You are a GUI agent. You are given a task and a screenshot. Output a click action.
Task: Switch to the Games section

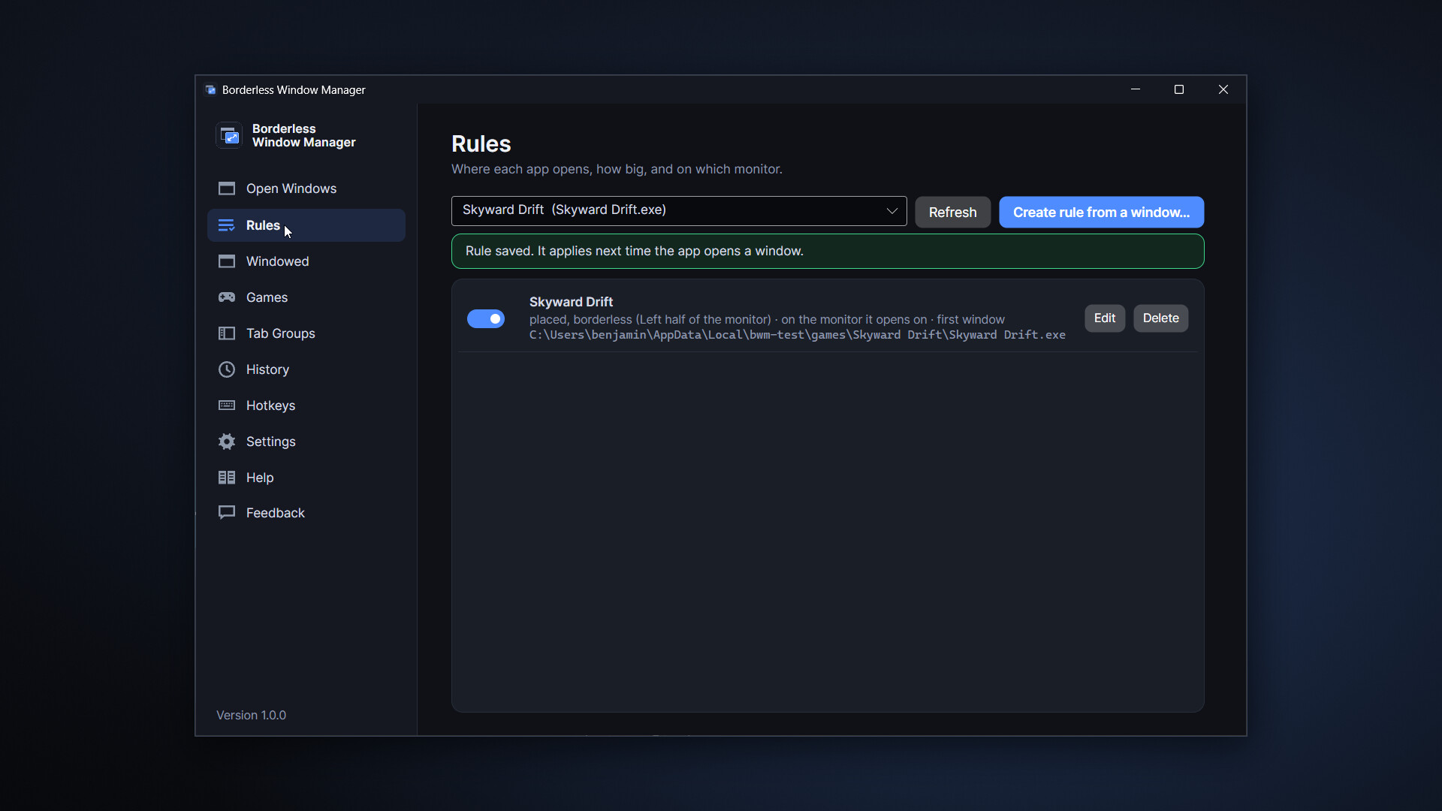click(306, 297)
